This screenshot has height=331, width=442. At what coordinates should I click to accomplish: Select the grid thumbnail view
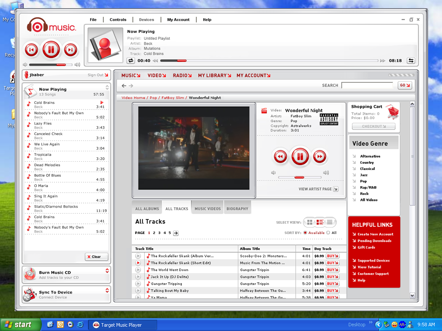click(x=310, y=222)
